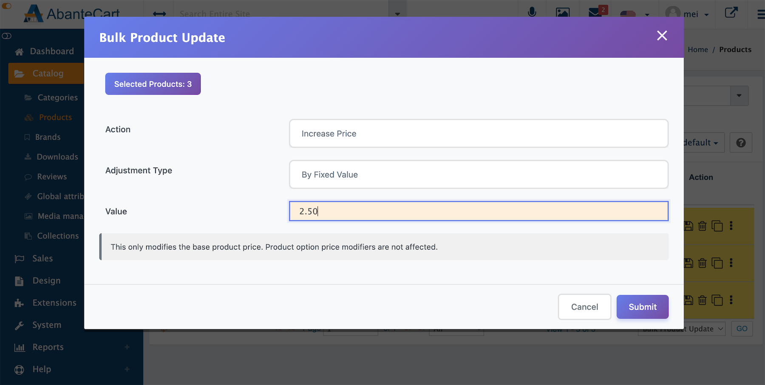The image size is (765, 385).
Task: Click into the Value input field
Action: click(478, 211)
